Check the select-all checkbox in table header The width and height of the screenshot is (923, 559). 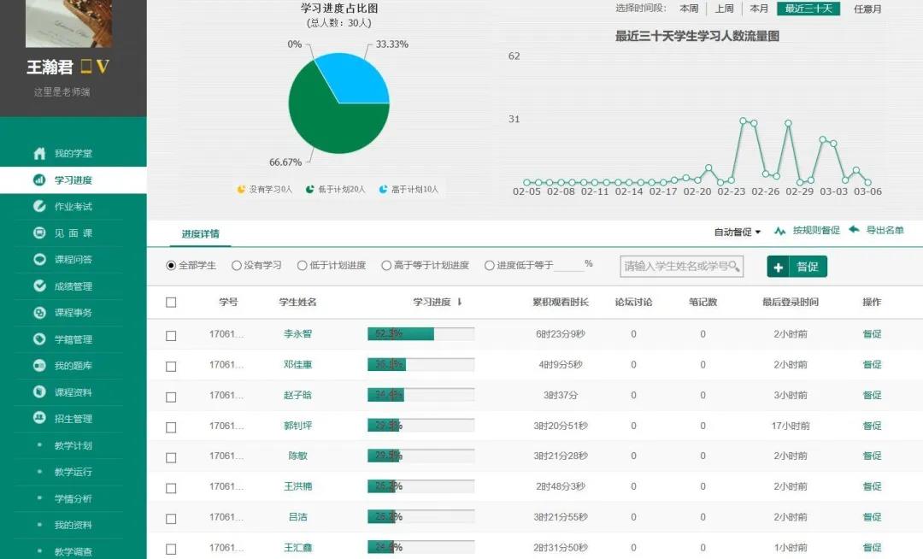coord(171,303)
